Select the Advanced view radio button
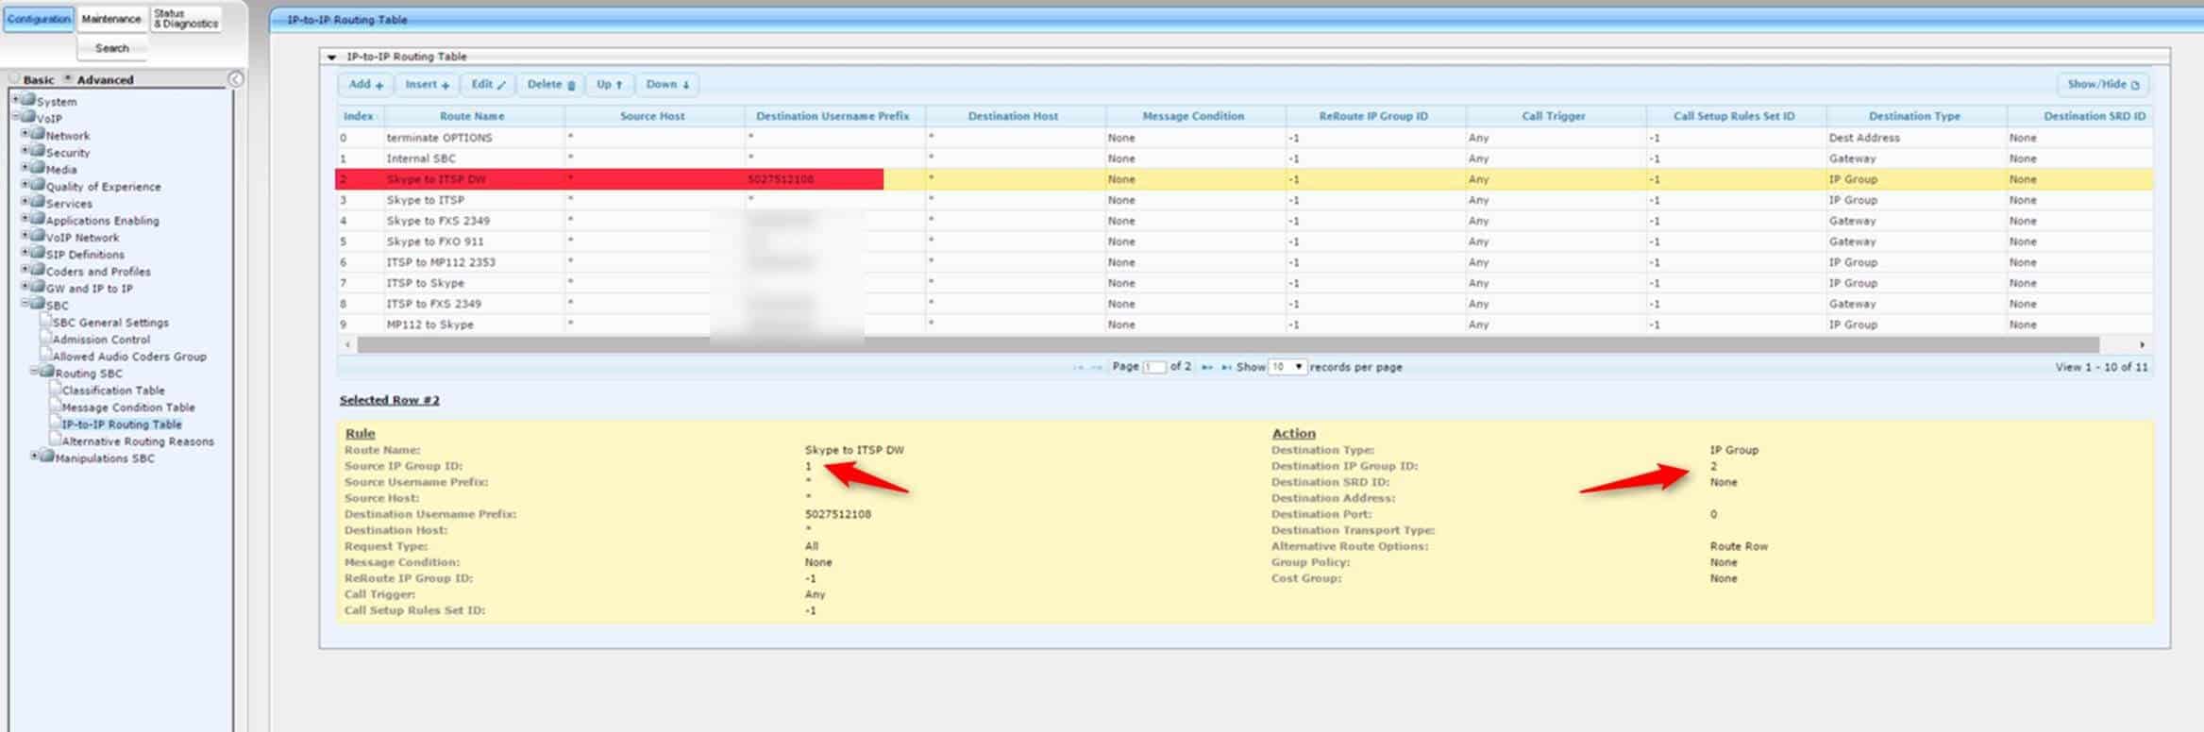 [68, 79]
